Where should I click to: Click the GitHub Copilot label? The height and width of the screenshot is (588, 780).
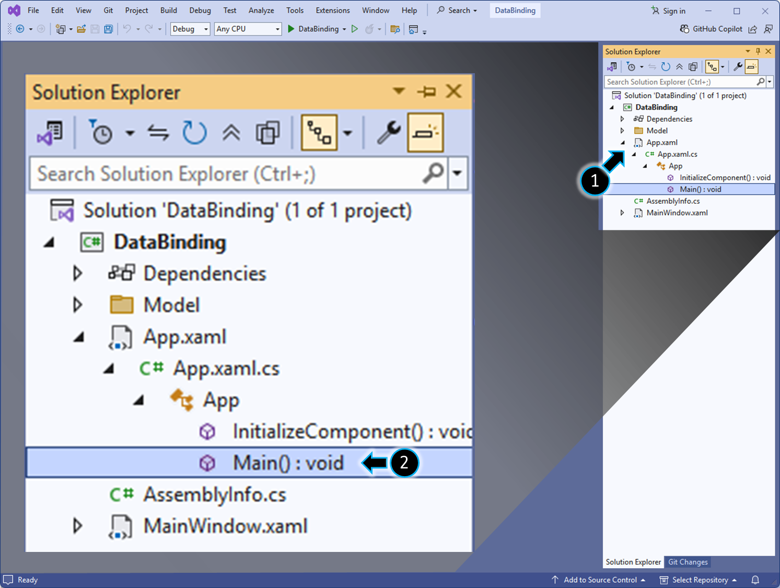coord(717,29)
